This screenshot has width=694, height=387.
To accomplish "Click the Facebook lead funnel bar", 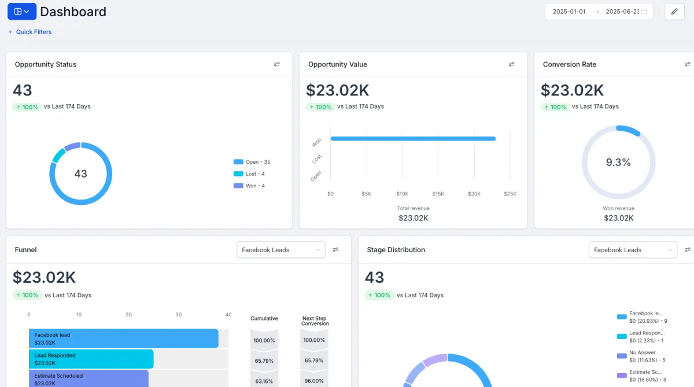I will [x=124, y=339].
